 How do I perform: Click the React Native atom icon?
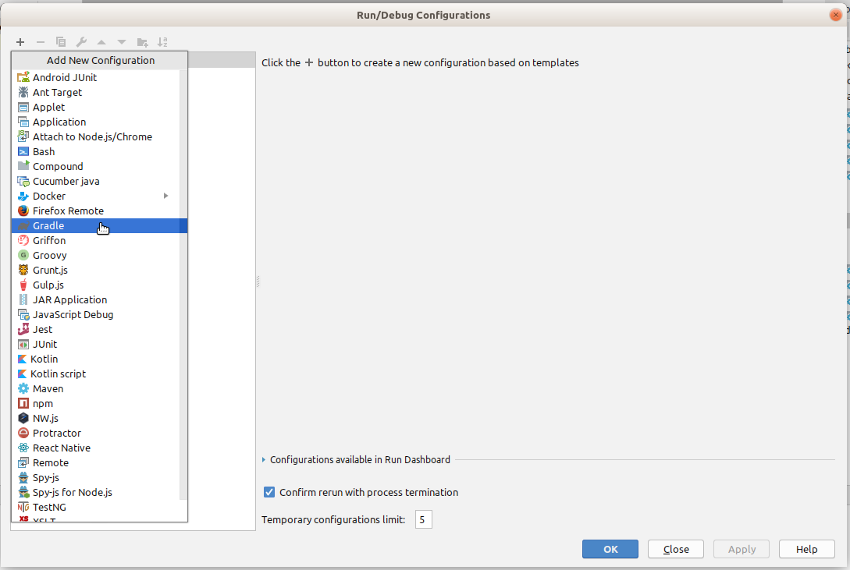point(23,448)
